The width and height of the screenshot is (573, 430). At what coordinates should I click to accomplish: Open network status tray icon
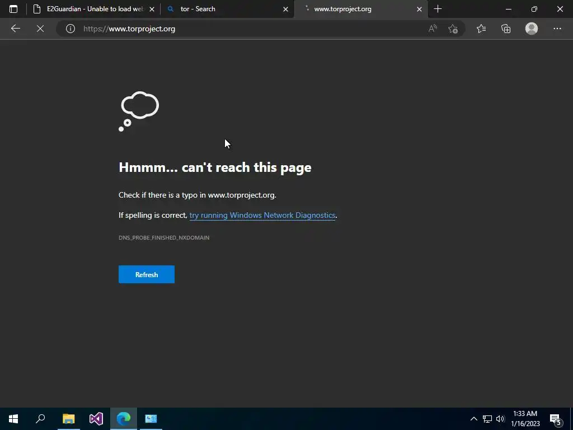(x=487, y=419)
